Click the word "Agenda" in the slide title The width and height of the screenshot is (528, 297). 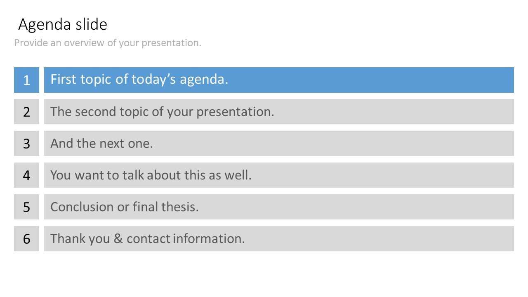click(x=45, y=25)
